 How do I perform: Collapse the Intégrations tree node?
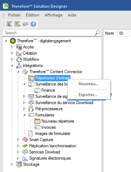point(12,66)
